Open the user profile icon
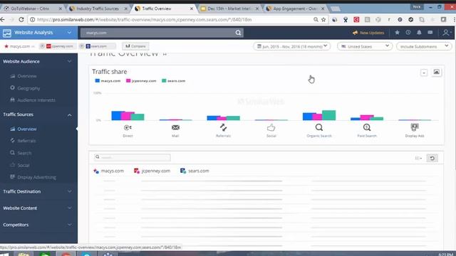Screen dimensions: 456x256 pos(446,33)
